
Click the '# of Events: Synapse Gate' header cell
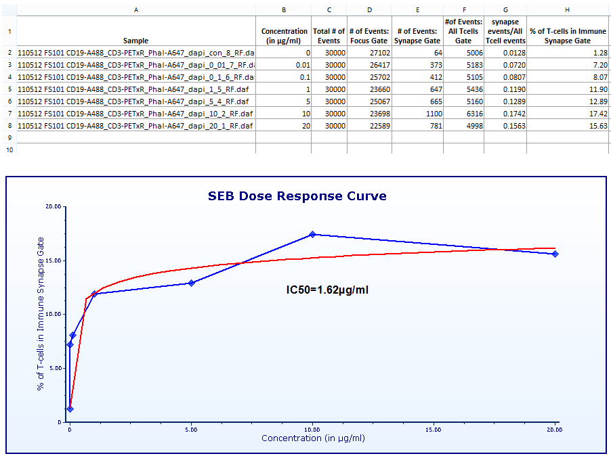pyautogui.click(x=417, y=36)
